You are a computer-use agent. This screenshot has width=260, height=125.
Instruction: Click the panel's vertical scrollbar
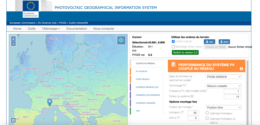pos(247,93)
